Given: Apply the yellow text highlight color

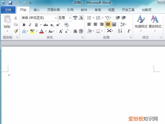Looking at the screenshot, I should coord(32,31).
